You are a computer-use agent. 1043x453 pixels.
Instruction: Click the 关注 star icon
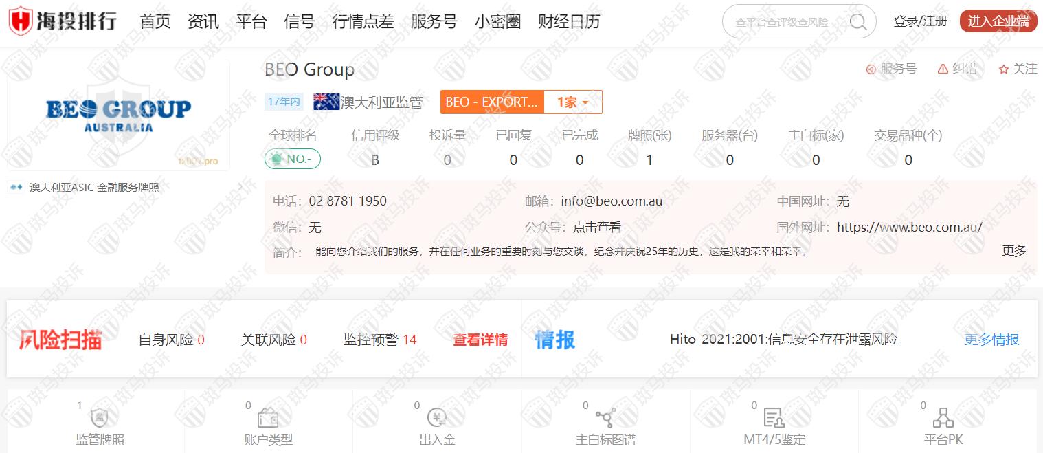click(1004, 69)
